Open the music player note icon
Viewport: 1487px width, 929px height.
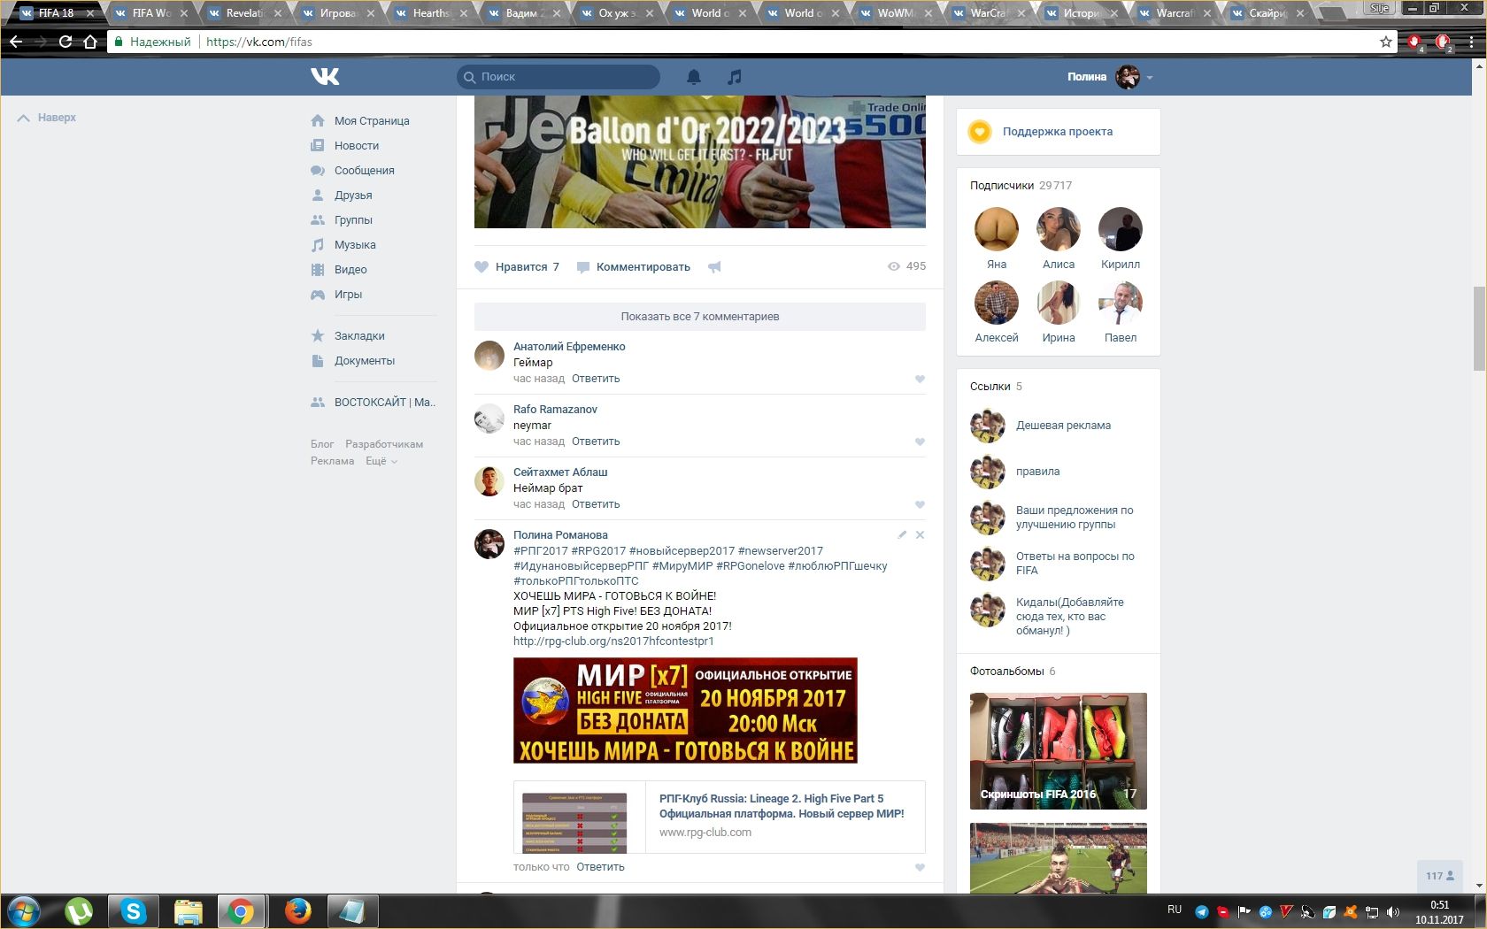(735, 77)
